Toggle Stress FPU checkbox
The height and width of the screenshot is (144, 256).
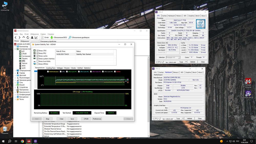point(38,53)
